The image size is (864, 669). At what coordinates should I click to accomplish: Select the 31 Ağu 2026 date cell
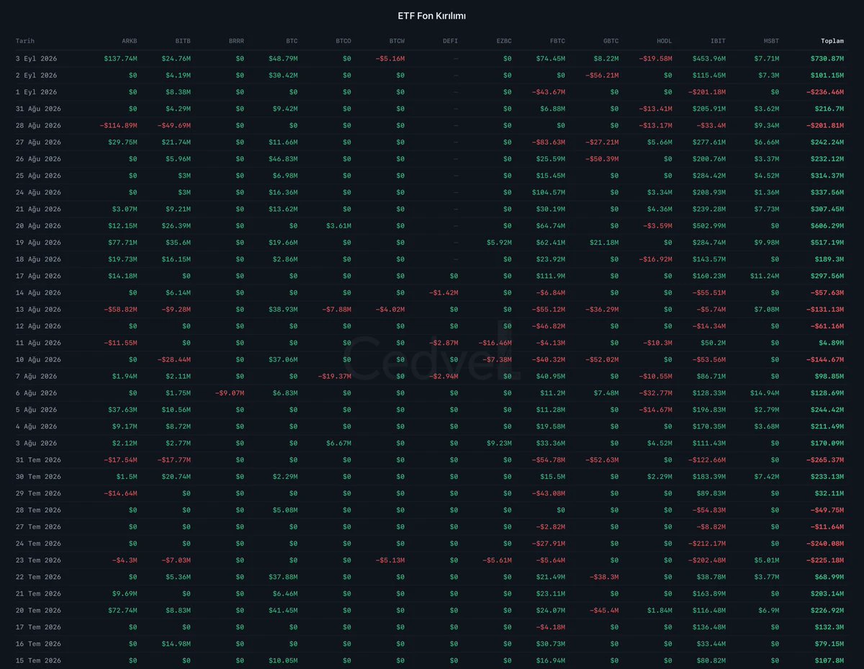(x=38, y=108)
